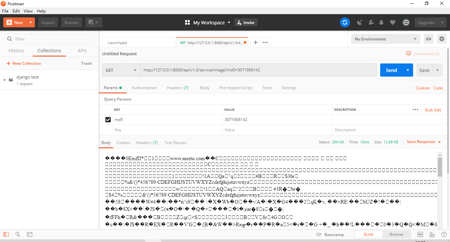Open the wrench settings icon
Image resolution: width=450 pixels, height=242 pixels.
click(x=371, y=22)
